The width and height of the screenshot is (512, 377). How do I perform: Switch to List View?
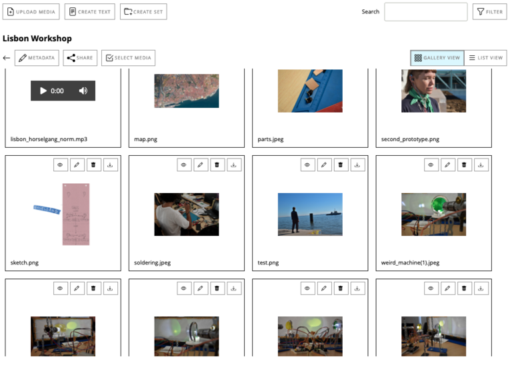pyautogui.click(x=485, y=58)
